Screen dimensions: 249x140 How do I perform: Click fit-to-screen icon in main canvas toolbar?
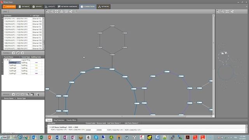click(57, 11)
